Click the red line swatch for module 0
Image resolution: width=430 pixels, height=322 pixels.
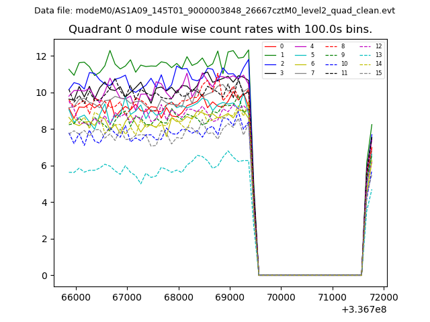(270, 46)
